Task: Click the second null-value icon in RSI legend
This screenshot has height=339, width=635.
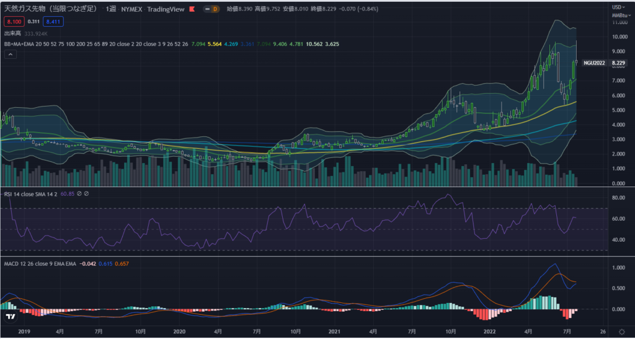Action: coord(87,194)
